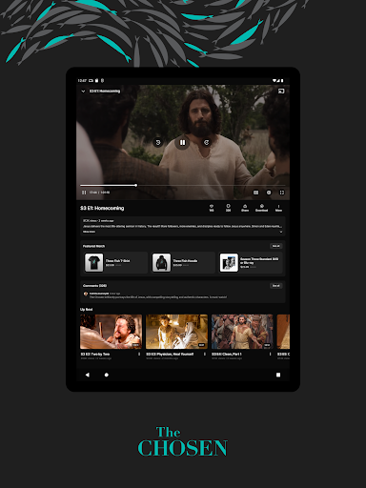Tap the small pause icon below progress bar
Image resolution: width=366 pixels, height=488 pixels.
pos(84,193)
